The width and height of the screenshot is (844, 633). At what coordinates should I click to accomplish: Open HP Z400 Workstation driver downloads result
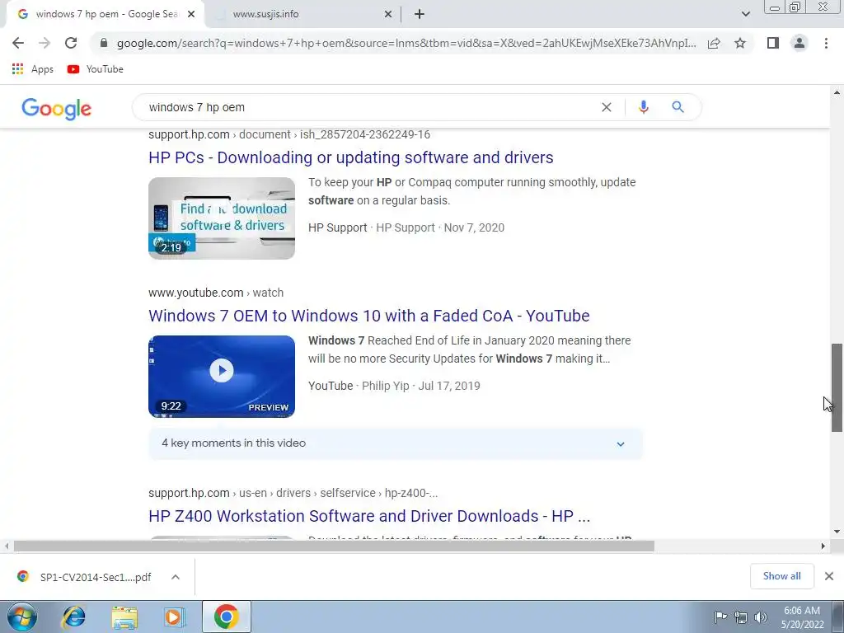point(369,516)
